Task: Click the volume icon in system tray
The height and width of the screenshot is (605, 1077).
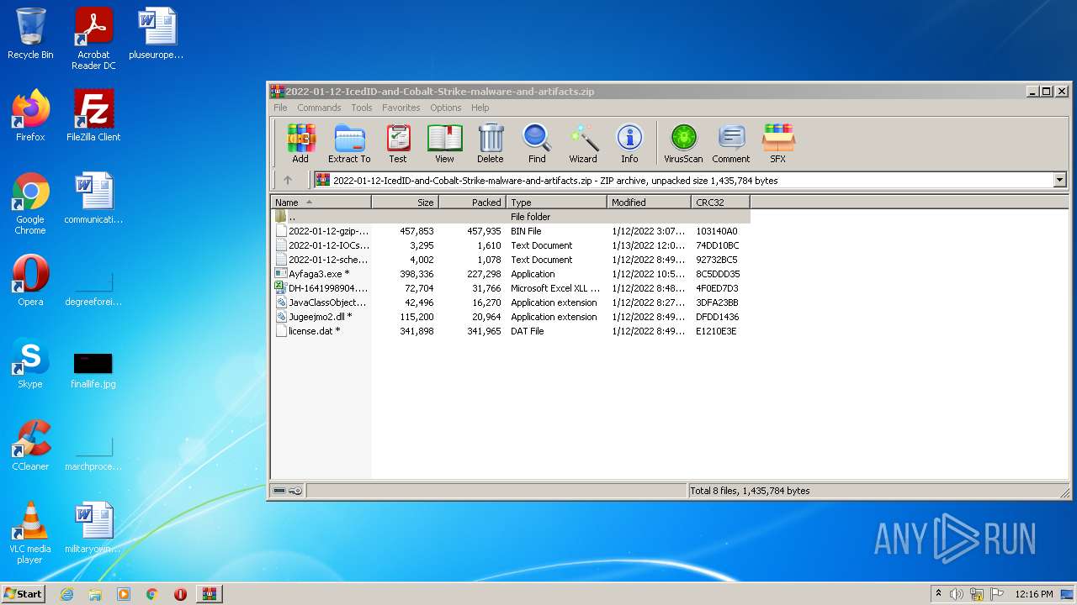Action: click(957, 594)
